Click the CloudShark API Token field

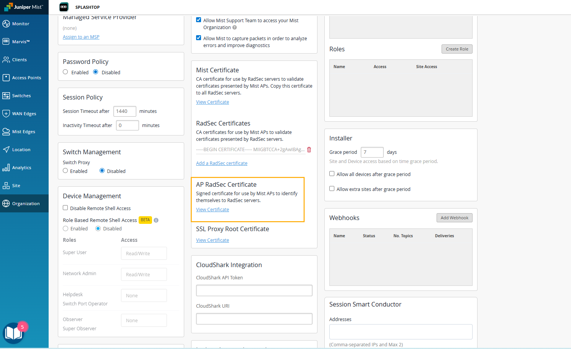(x=254, y=290)
